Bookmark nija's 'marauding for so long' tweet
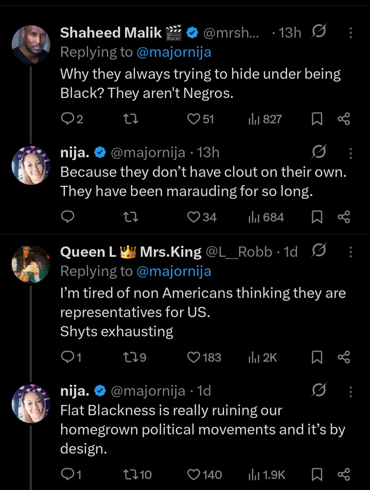 317,217
